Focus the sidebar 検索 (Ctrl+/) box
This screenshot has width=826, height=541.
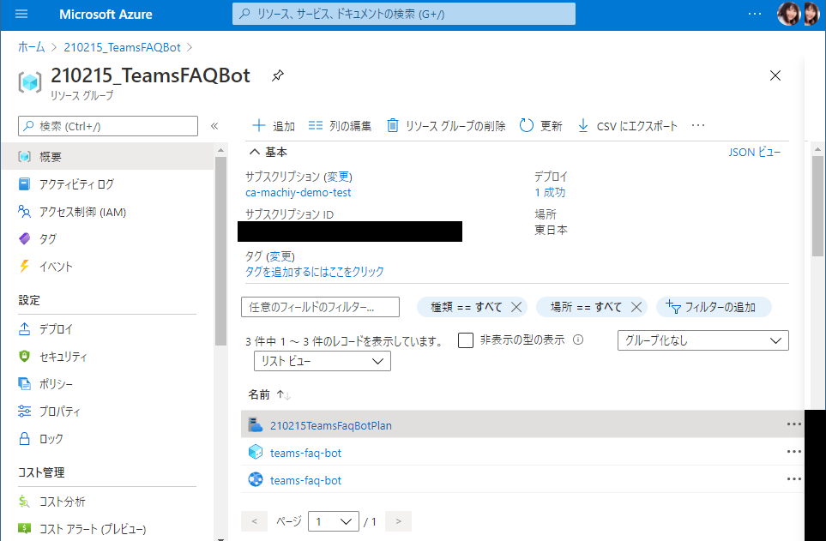point(108,126)
